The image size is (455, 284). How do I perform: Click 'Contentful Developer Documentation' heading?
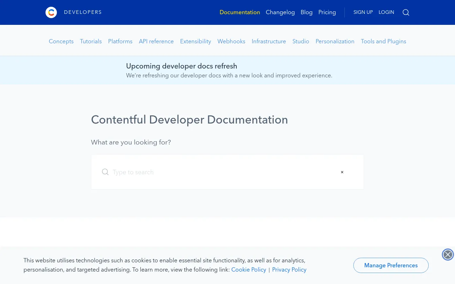pyautogui.click(x=189, y=120)
